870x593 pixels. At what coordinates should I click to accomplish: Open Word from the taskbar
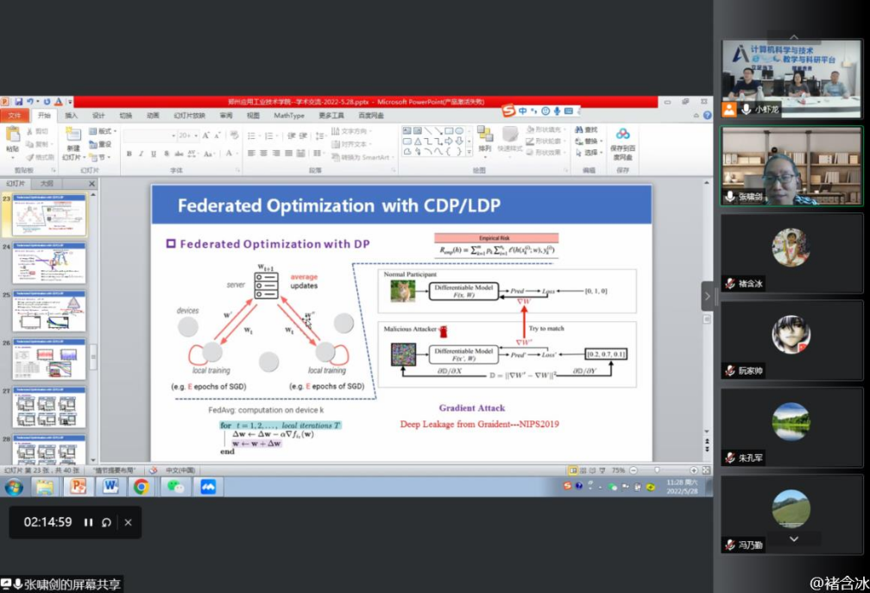point(110,487)
